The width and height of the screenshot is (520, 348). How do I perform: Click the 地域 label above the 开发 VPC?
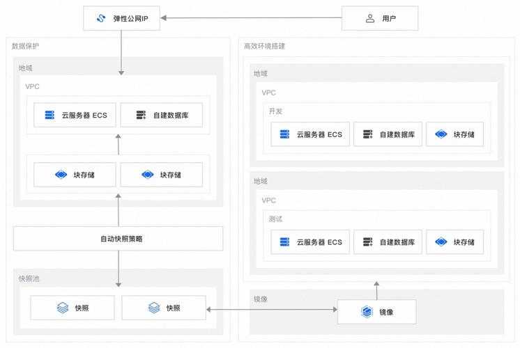pos(261,74)
